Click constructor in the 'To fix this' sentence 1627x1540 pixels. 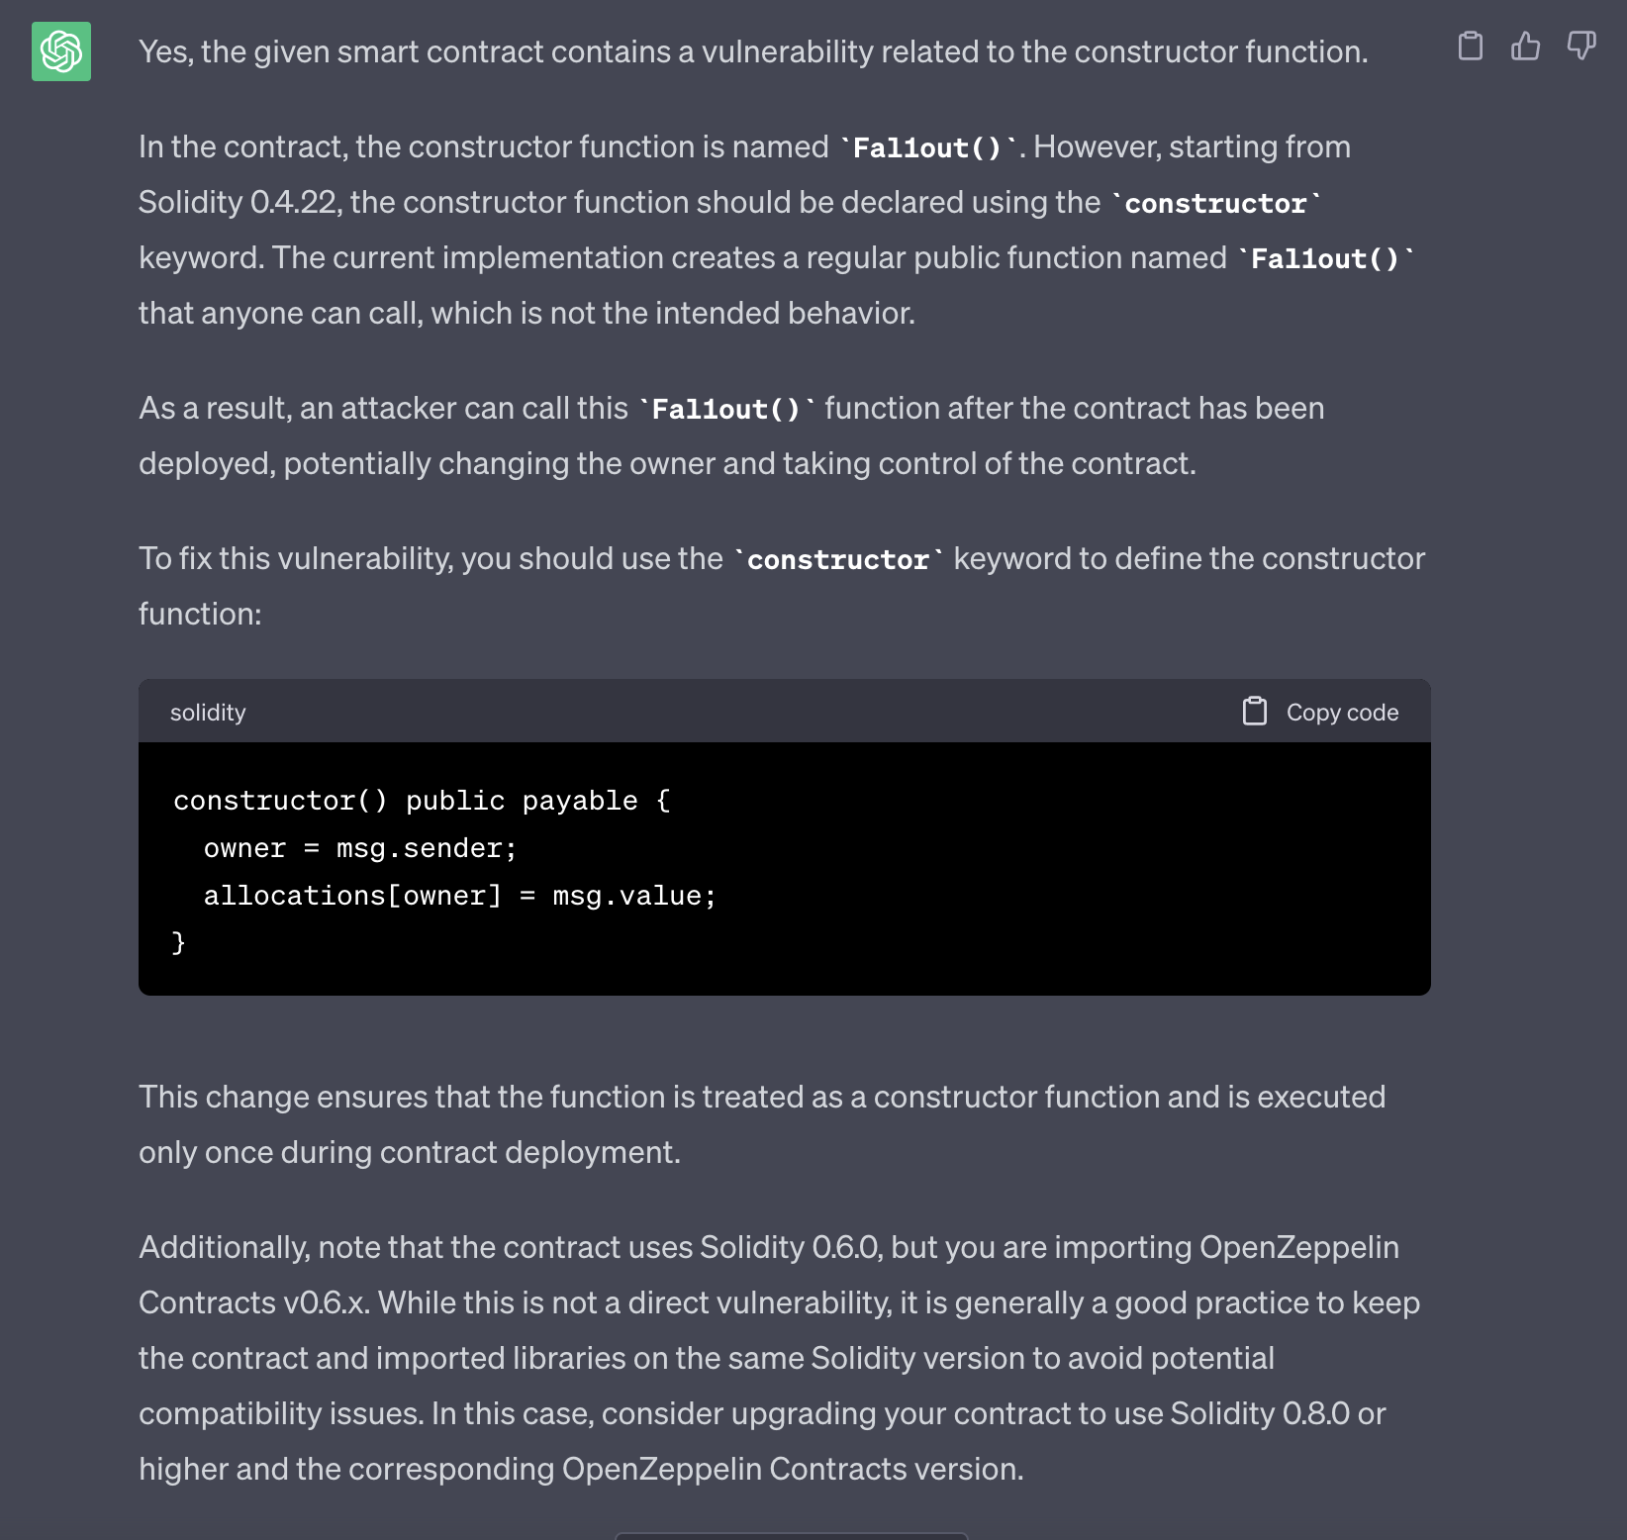837,559
